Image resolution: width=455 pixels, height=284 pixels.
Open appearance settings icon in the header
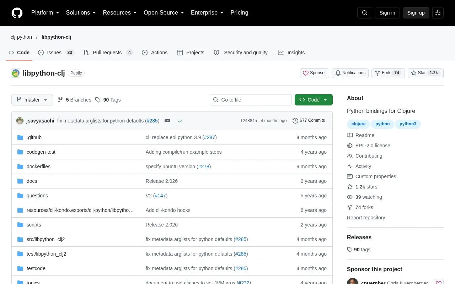[x=438, y=13]
